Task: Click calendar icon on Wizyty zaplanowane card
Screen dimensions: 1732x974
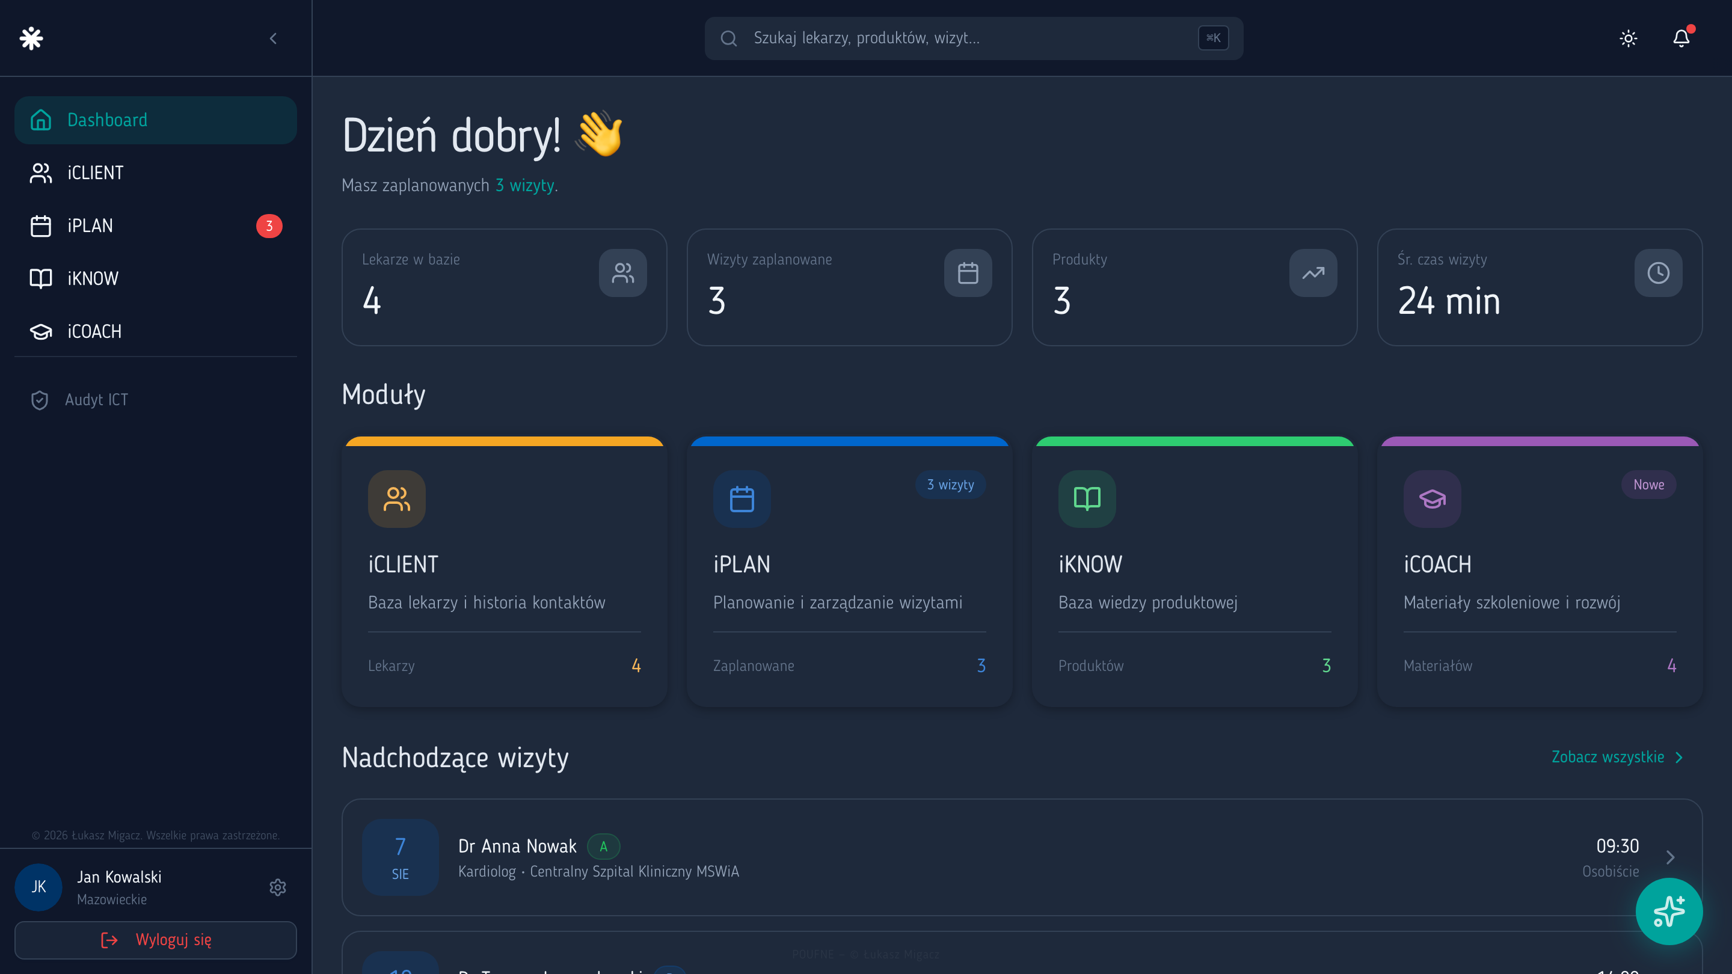Action: [968, 273]
